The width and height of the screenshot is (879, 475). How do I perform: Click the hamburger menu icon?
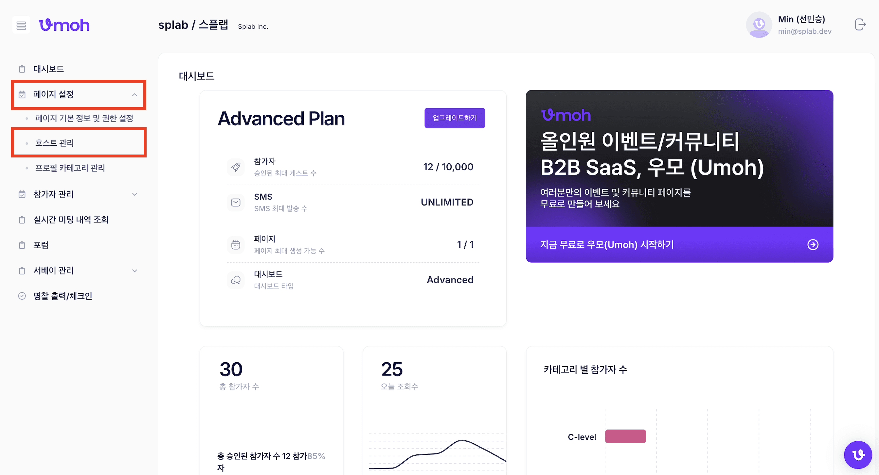click(x=21, y=25)
